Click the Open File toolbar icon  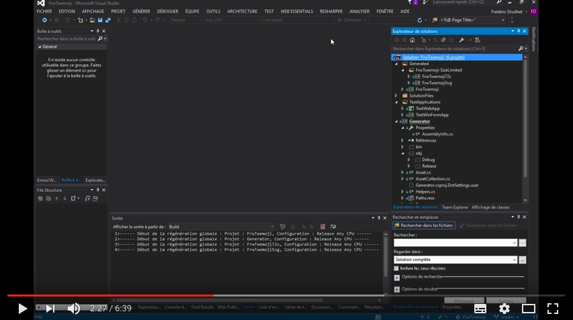[x=92, y=20]
